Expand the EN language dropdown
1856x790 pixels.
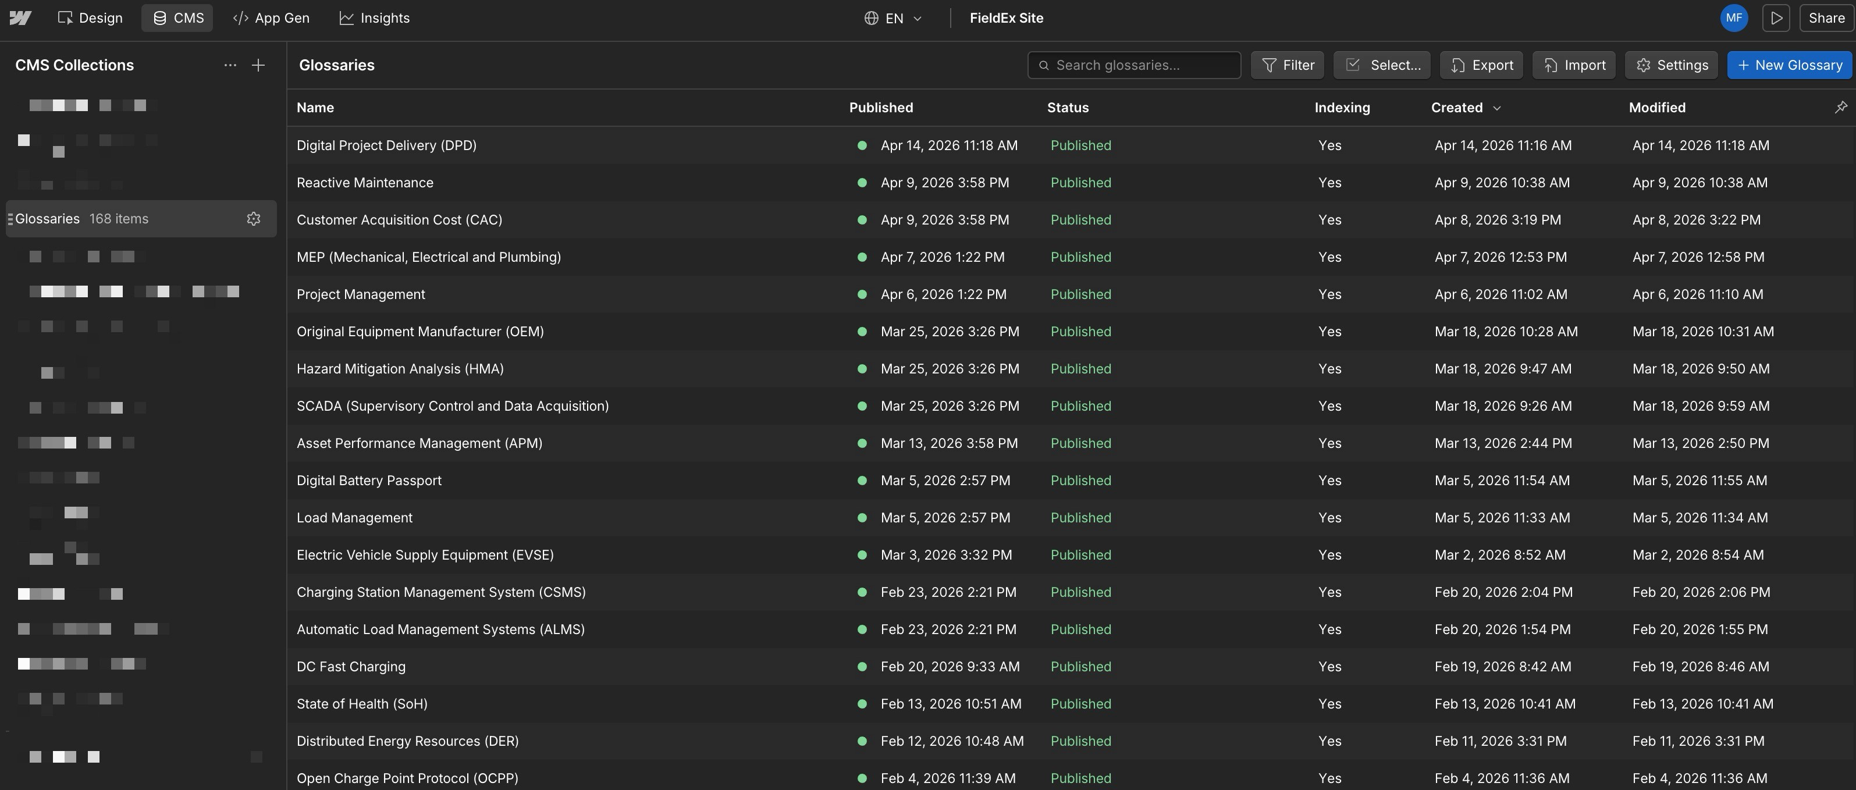coord(893,18)
